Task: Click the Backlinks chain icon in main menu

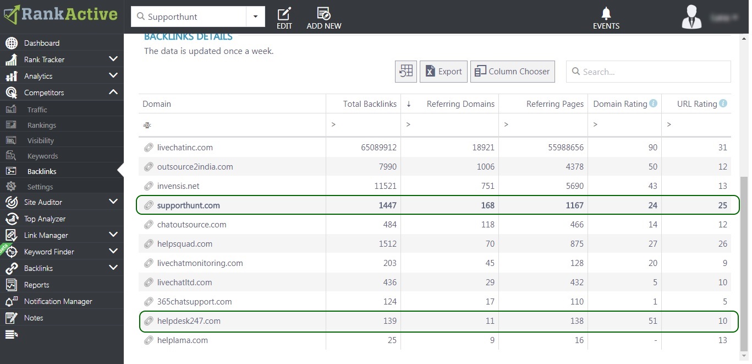Action: (x=11, y=268)
